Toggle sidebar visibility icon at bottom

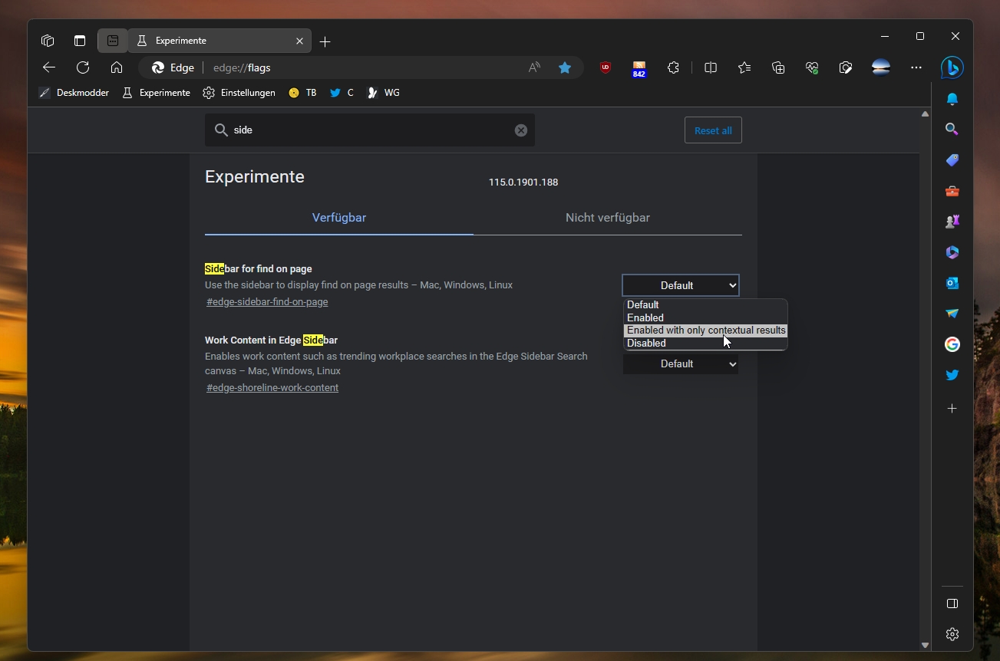click(x=952, y=603)
